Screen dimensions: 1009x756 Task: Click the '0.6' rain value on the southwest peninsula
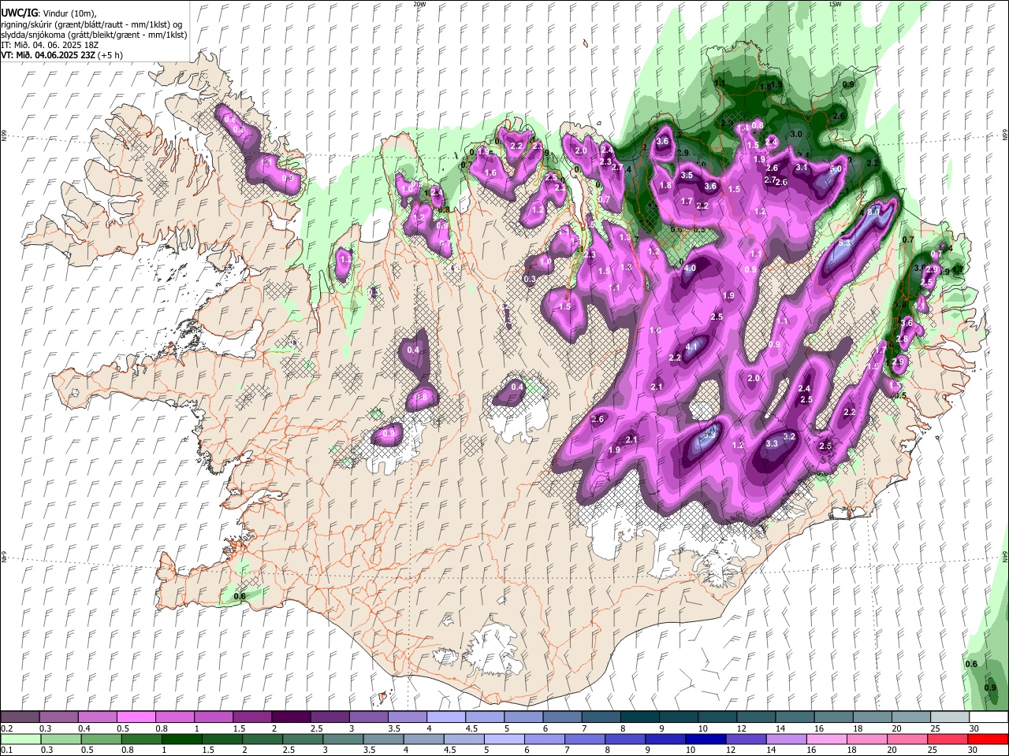coord(240,596)
